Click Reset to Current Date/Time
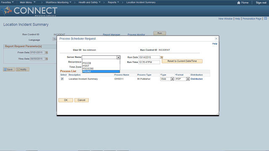Viewport: 269px width, 151px height. pos(182,61)
